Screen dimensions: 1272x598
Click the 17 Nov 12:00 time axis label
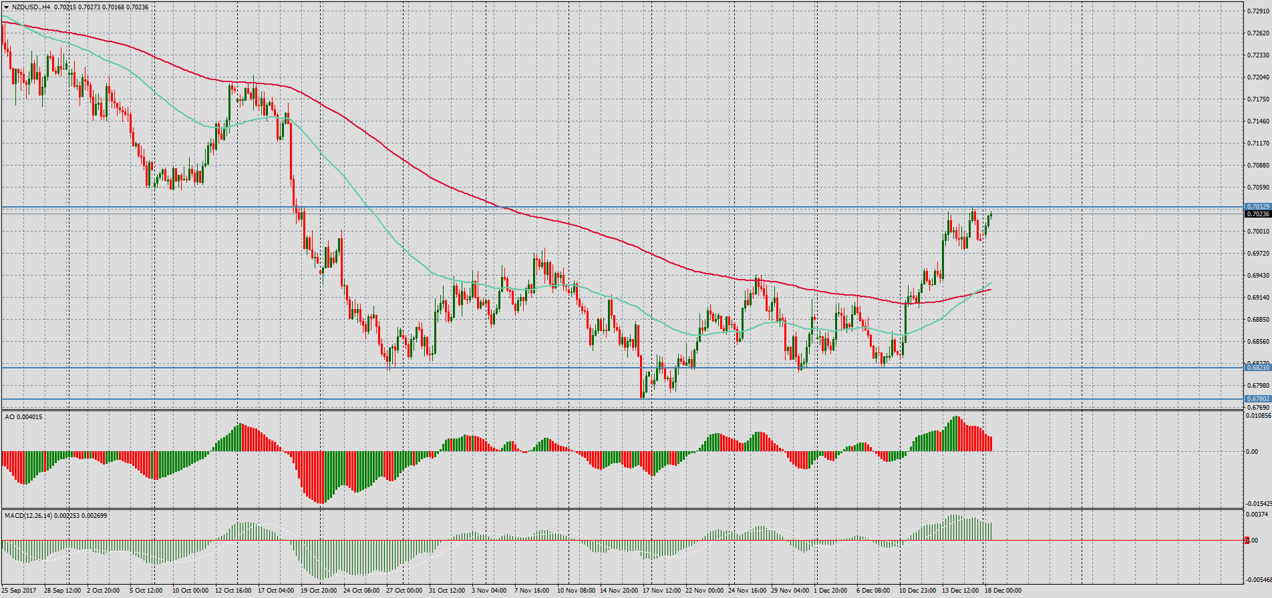661,591
